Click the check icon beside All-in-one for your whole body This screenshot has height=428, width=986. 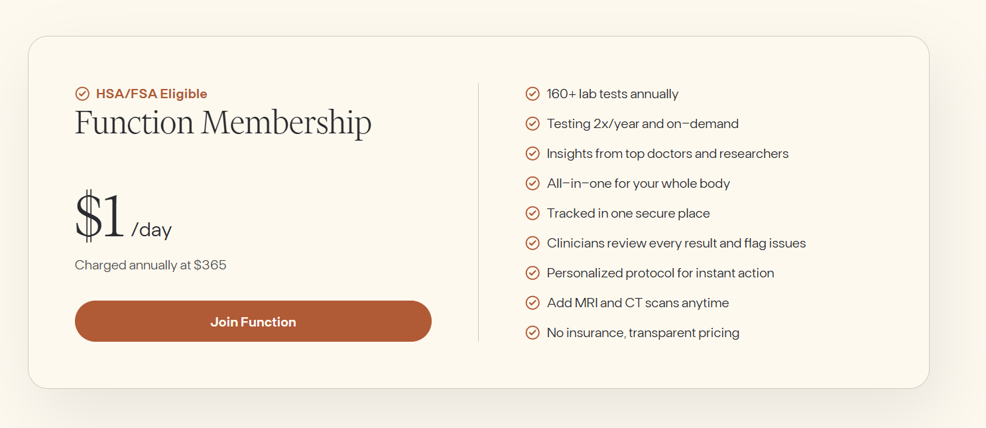(x=532, y=183)
